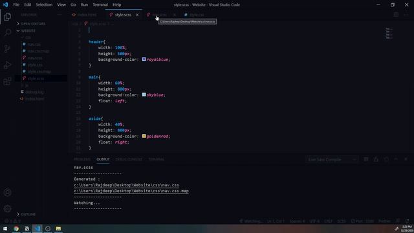The height and width of the screenshot is (233, 414).
Task: Change CRLF line ending in status bar
Action: point(328,221)
